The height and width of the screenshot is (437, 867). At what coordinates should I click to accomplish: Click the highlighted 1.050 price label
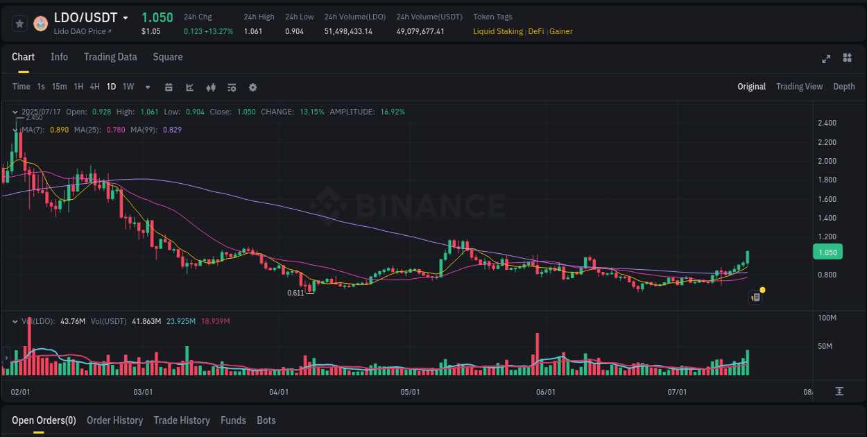click(x=827, y=252)
